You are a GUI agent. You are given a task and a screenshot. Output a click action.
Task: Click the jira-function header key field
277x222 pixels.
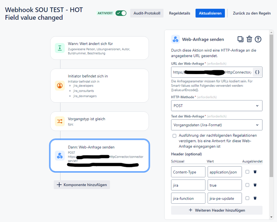[188, 198]
